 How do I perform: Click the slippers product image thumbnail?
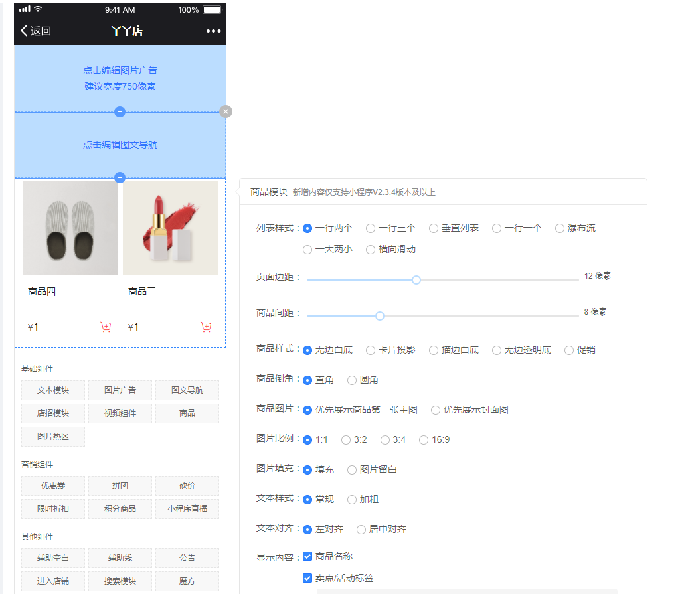(70, 228)
